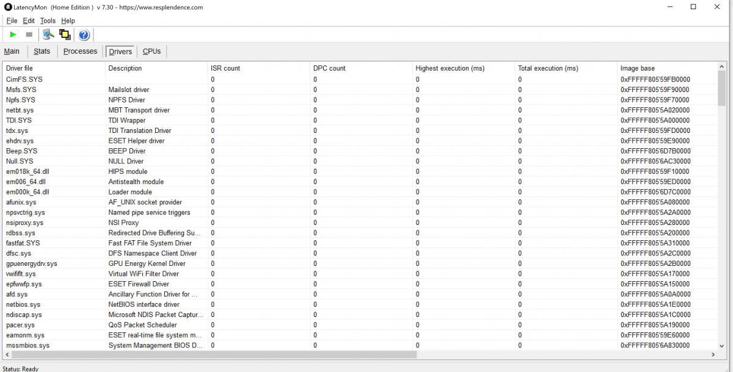
Task: Sort by Highest execution (ms) column
Action: click(x=464, y=68)
